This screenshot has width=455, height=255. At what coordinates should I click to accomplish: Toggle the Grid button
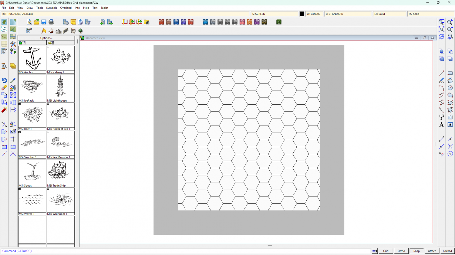pos(386,251)
